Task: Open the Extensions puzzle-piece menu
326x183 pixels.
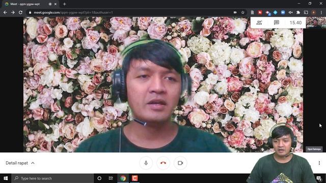Action: coord(298,12)
